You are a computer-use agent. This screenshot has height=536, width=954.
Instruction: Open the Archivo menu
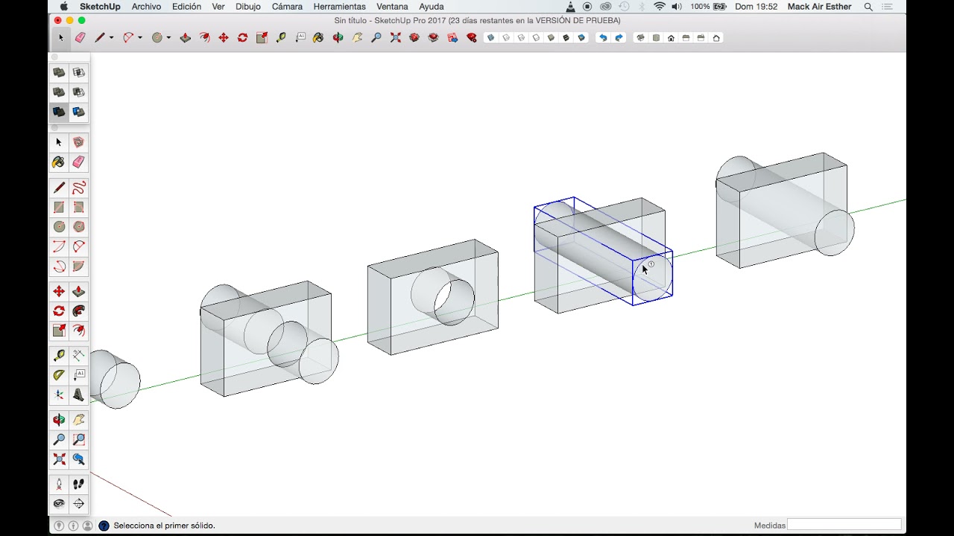[x=146, y=7]
